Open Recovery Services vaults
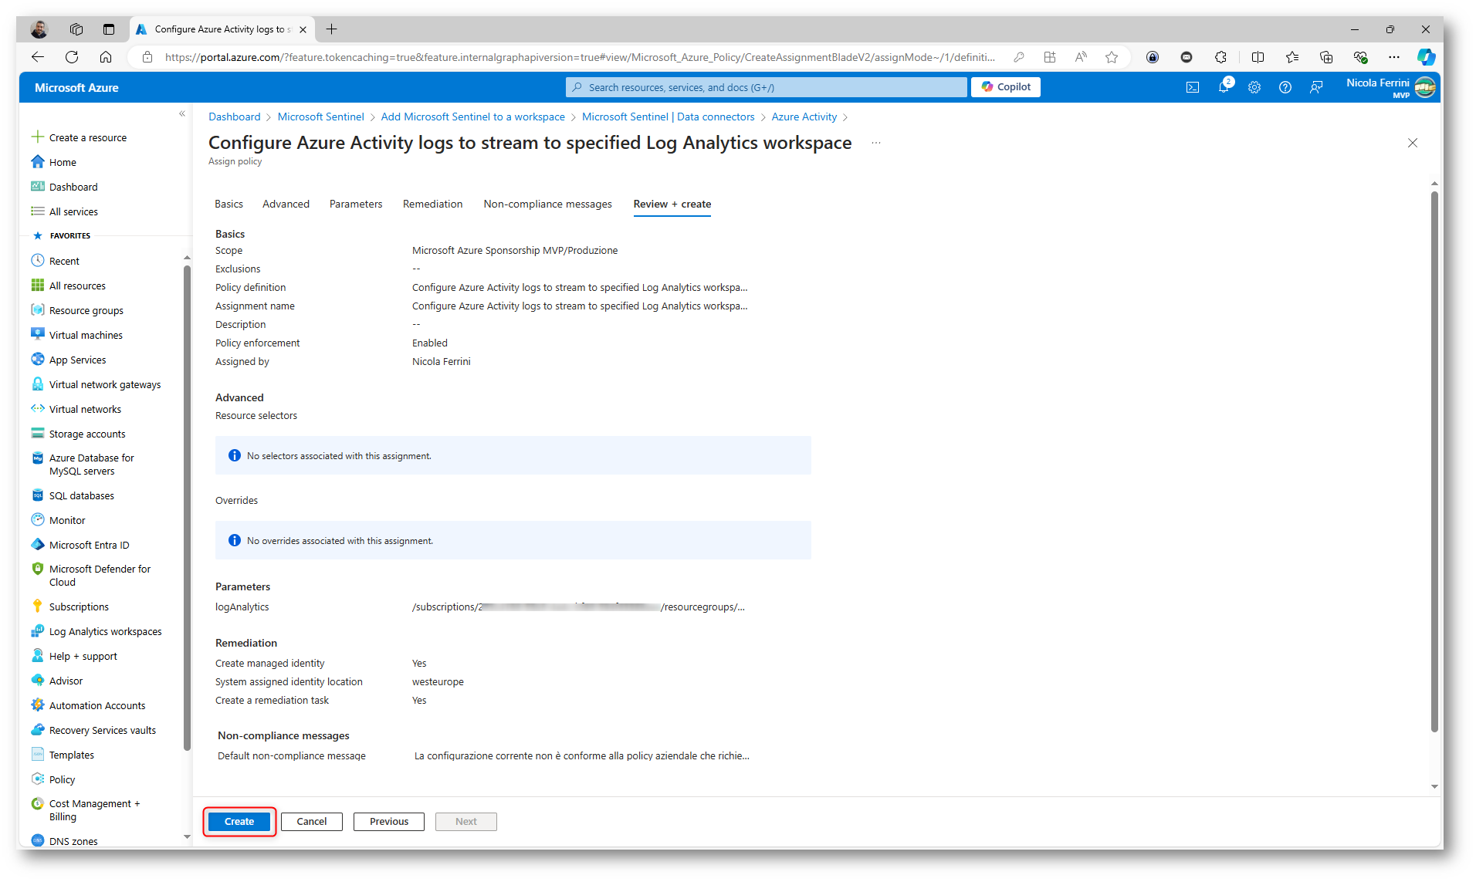 (x=93, y=730)
